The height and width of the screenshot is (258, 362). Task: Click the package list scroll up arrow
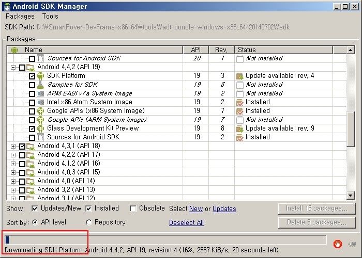tap(351, 50)
